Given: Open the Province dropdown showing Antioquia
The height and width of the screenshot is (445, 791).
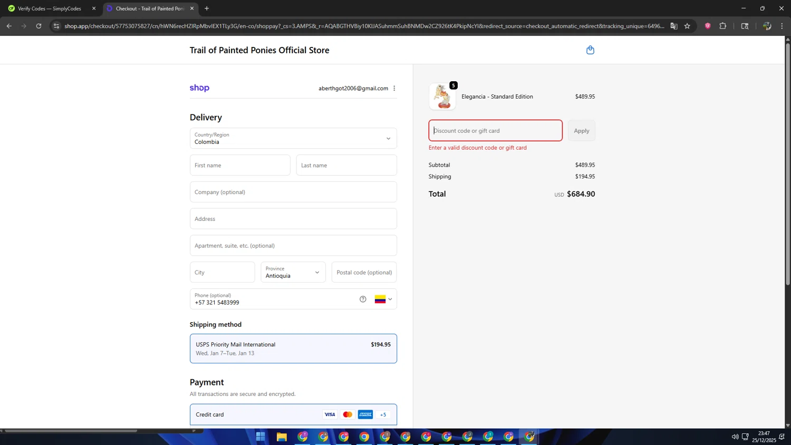Looking at the screenshot, I should [293, 273].
